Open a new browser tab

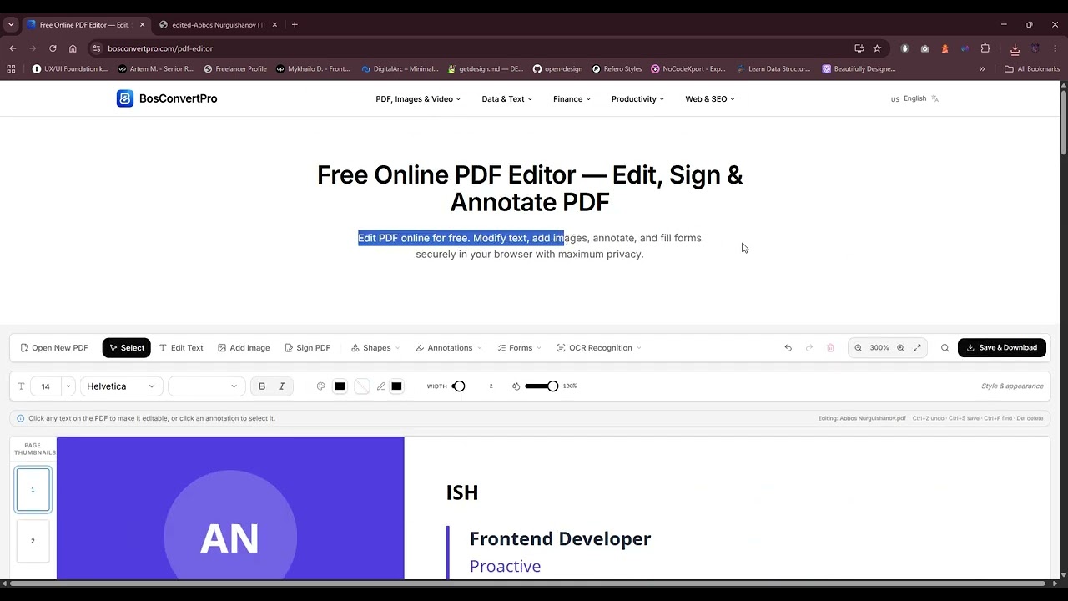pyautogui.click(x=295, y=24)
